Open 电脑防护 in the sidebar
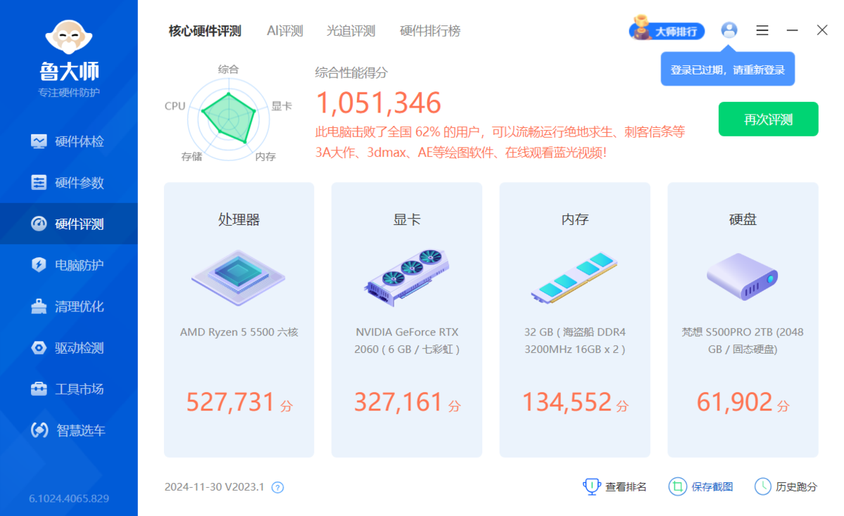This screenshot has width=844, height=516. tap(69, 265)
